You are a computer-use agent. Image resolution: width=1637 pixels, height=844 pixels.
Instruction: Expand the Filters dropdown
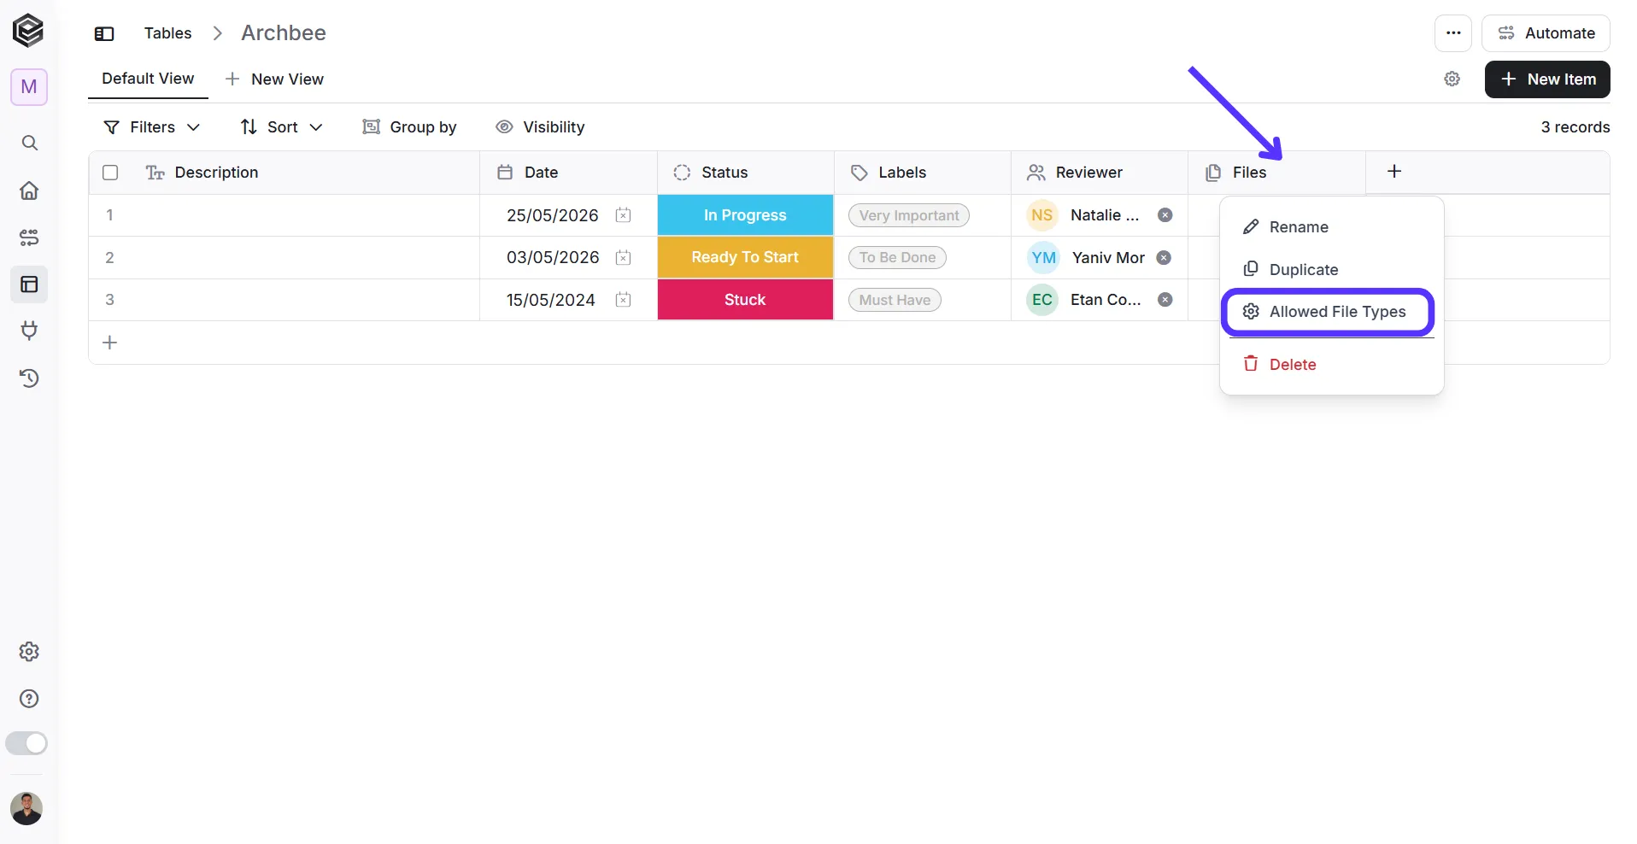151,127
